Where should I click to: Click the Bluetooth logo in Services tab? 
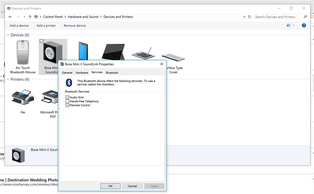pyautogui.click(x=69, y=82)
